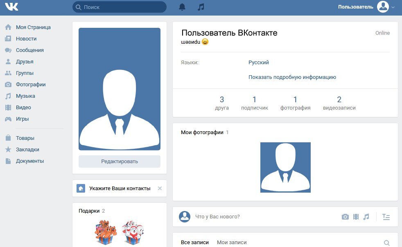The width and height of the screenshot is (402, 247).
Task: Search wall posts with the magnifier icon
Action: pyautogui.click(x=386, y=243)
